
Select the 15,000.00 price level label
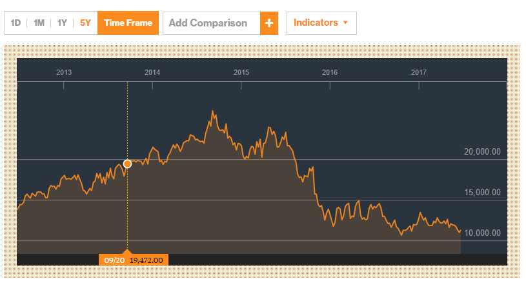click(482, 193)
